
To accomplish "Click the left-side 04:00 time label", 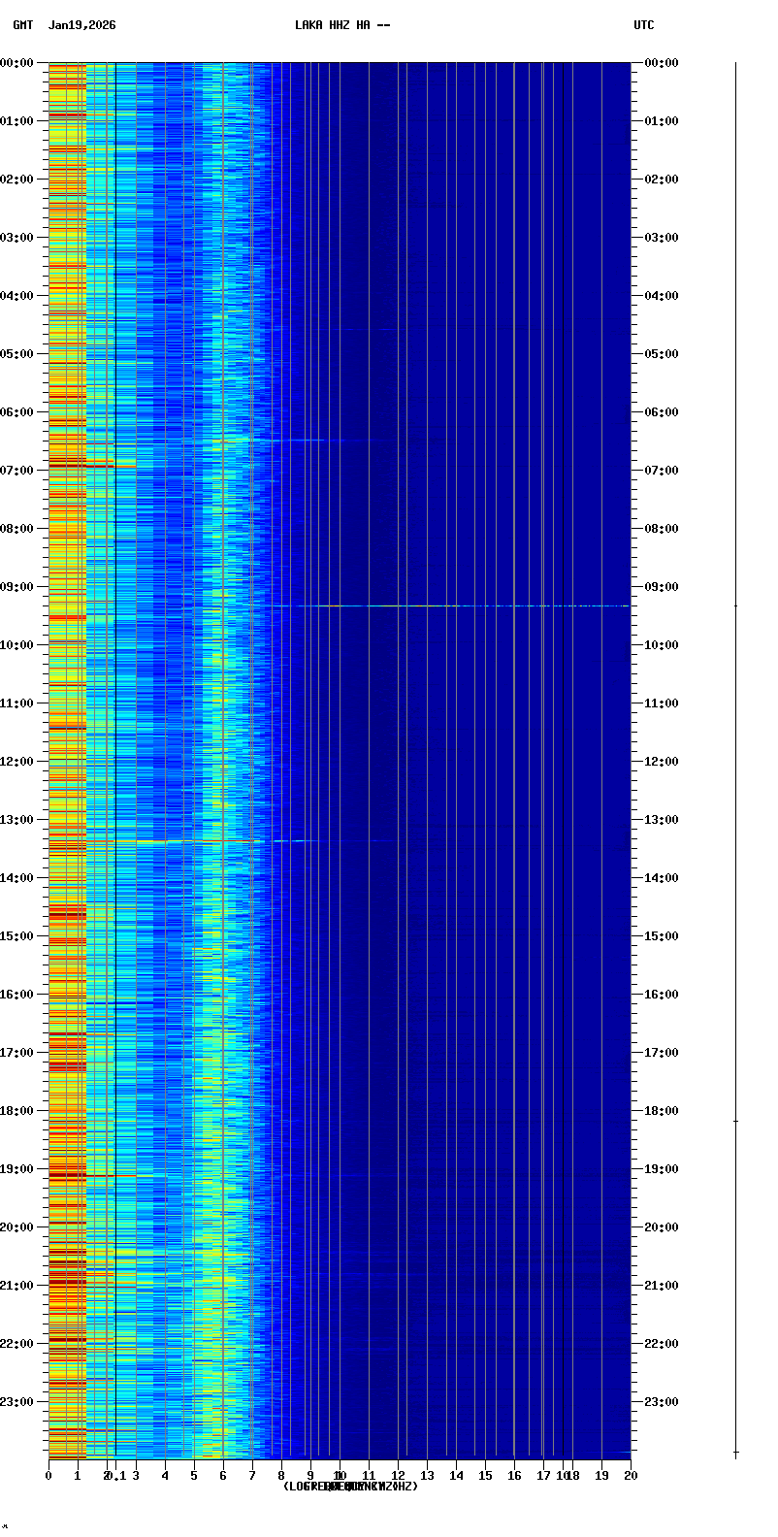I will (17, 296).
